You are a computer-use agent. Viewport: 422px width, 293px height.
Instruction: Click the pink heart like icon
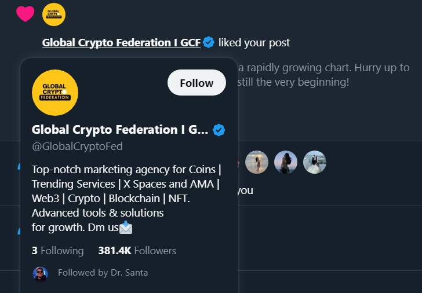tap(25, 14)
